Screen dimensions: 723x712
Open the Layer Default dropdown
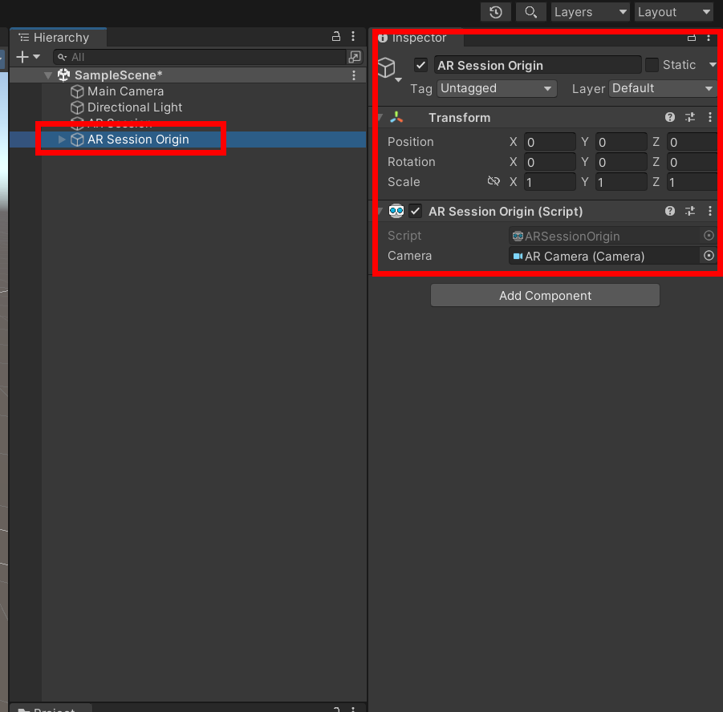tap(663, 88)
